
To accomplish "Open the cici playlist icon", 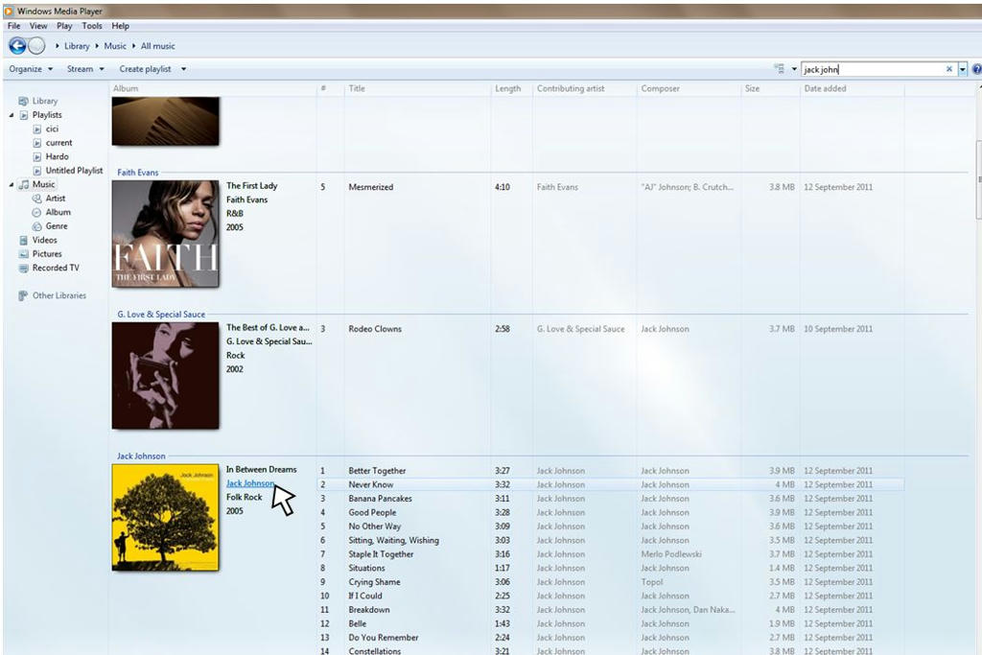I will (37, 129).
